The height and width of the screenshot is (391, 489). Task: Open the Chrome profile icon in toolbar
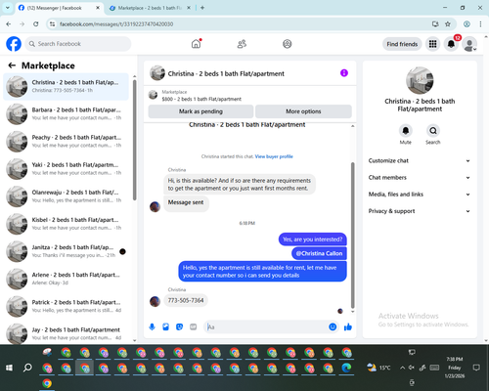tap(467, 24)
